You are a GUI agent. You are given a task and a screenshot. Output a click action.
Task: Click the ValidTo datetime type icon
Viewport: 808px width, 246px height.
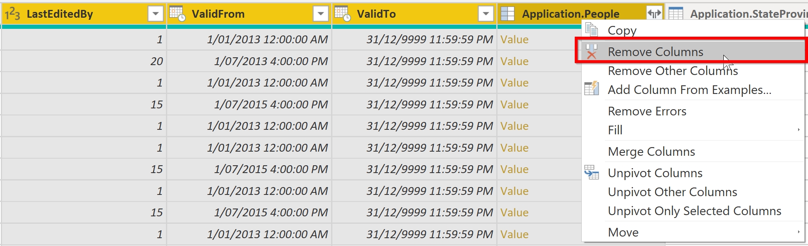coord(343,14)
